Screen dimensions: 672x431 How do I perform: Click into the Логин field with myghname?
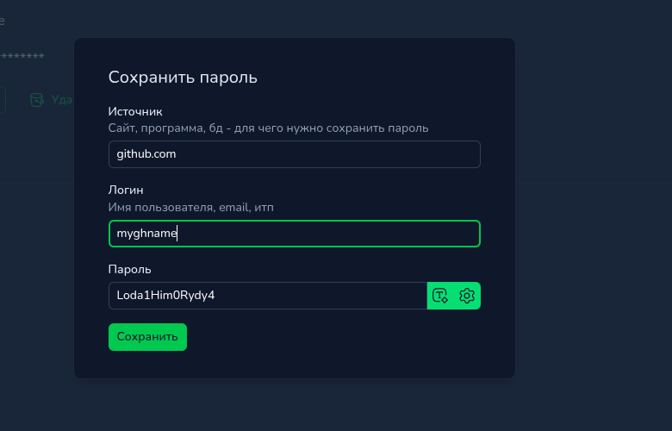pyautogui.click(x=294, y=234)
